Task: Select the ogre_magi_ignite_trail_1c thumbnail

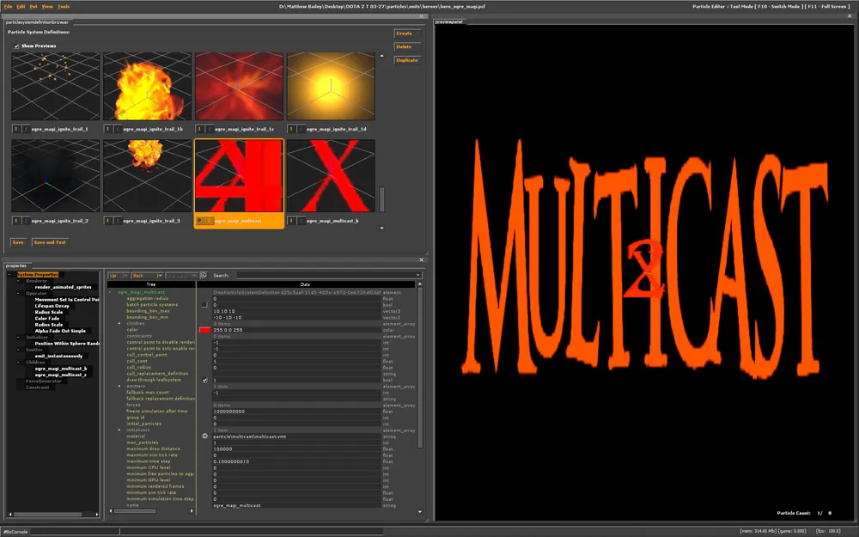Action: (239, 86)
